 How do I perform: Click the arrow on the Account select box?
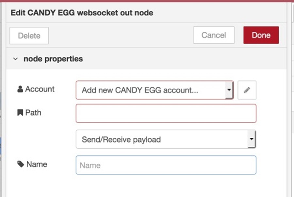click(229, 90)
